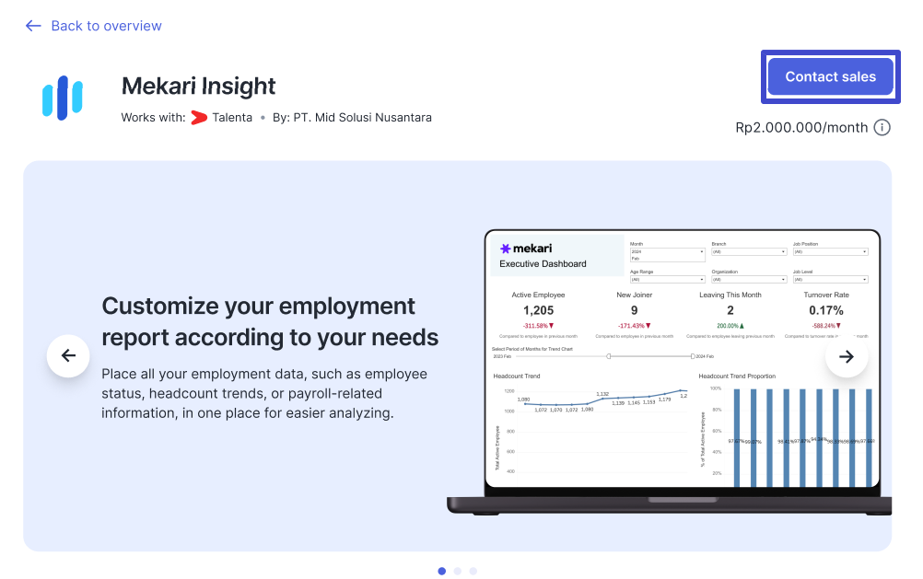923x579 pixels.
Task: Open the price info icon beside Rp2.000.000/month
Action: click(882, 128)
